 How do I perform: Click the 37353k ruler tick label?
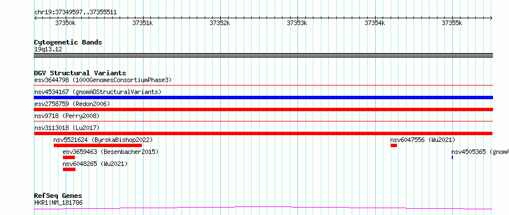pyautogui.click(x=297, y=23)
